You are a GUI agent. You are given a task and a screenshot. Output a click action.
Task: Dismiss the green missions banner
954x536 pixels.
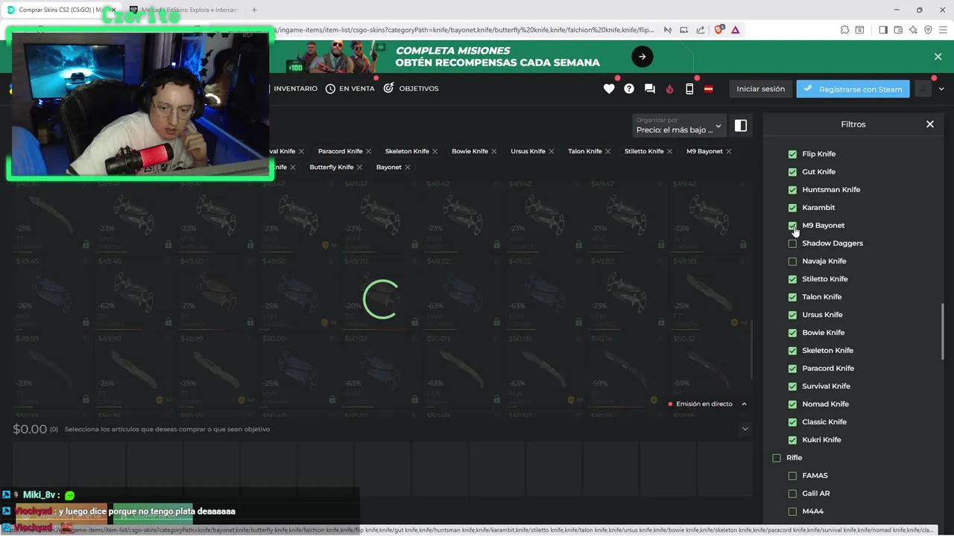point(938,57)
